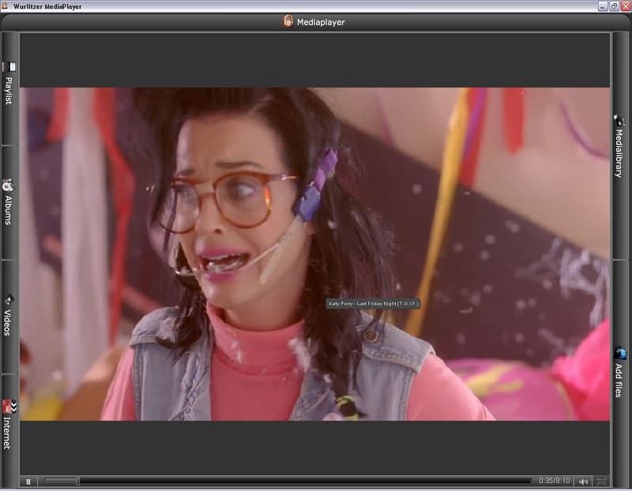Click the Add files icon
This screenshot has height=491, width=632.
620,353
